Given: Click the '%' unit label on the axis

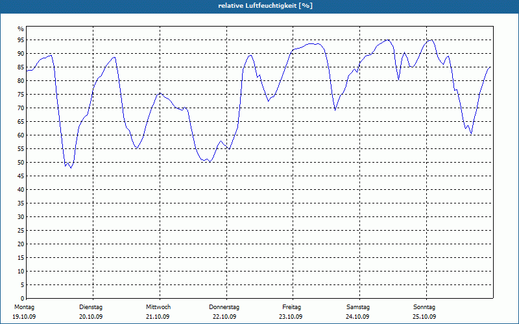Looking at the screenshot, I should (21, 29).
